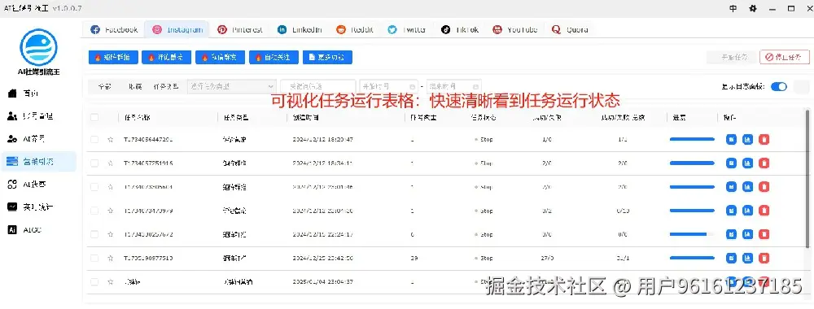This screenshot has height=309, width=814.
Task: Switch to the YouTube tab
Action: 515,29
